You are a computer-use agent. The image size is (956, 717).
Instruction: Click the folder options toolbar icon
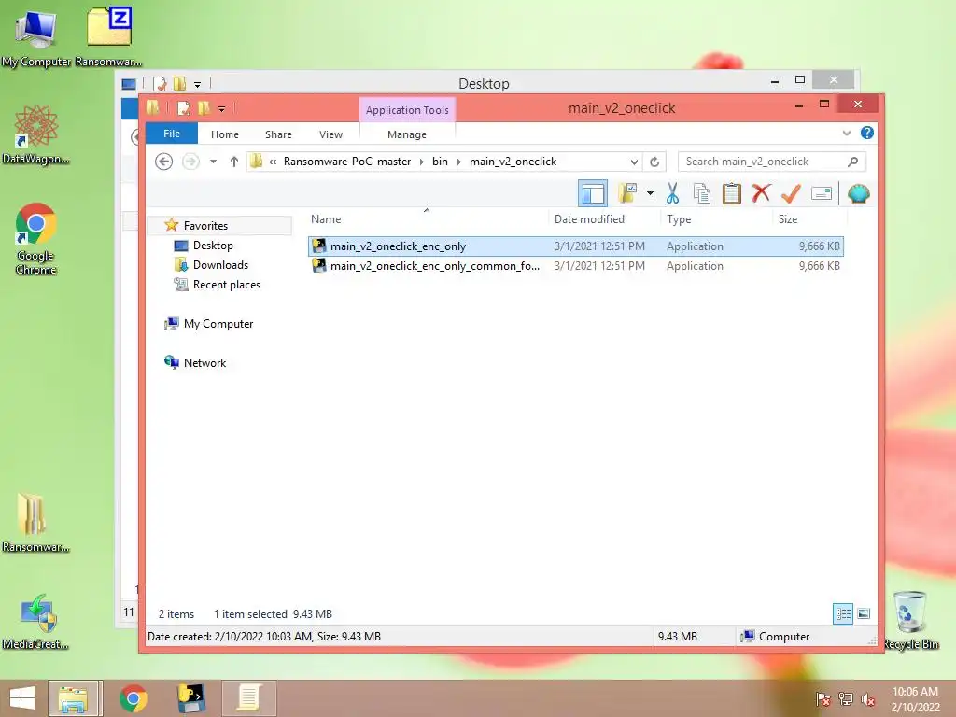coord(626,194)
